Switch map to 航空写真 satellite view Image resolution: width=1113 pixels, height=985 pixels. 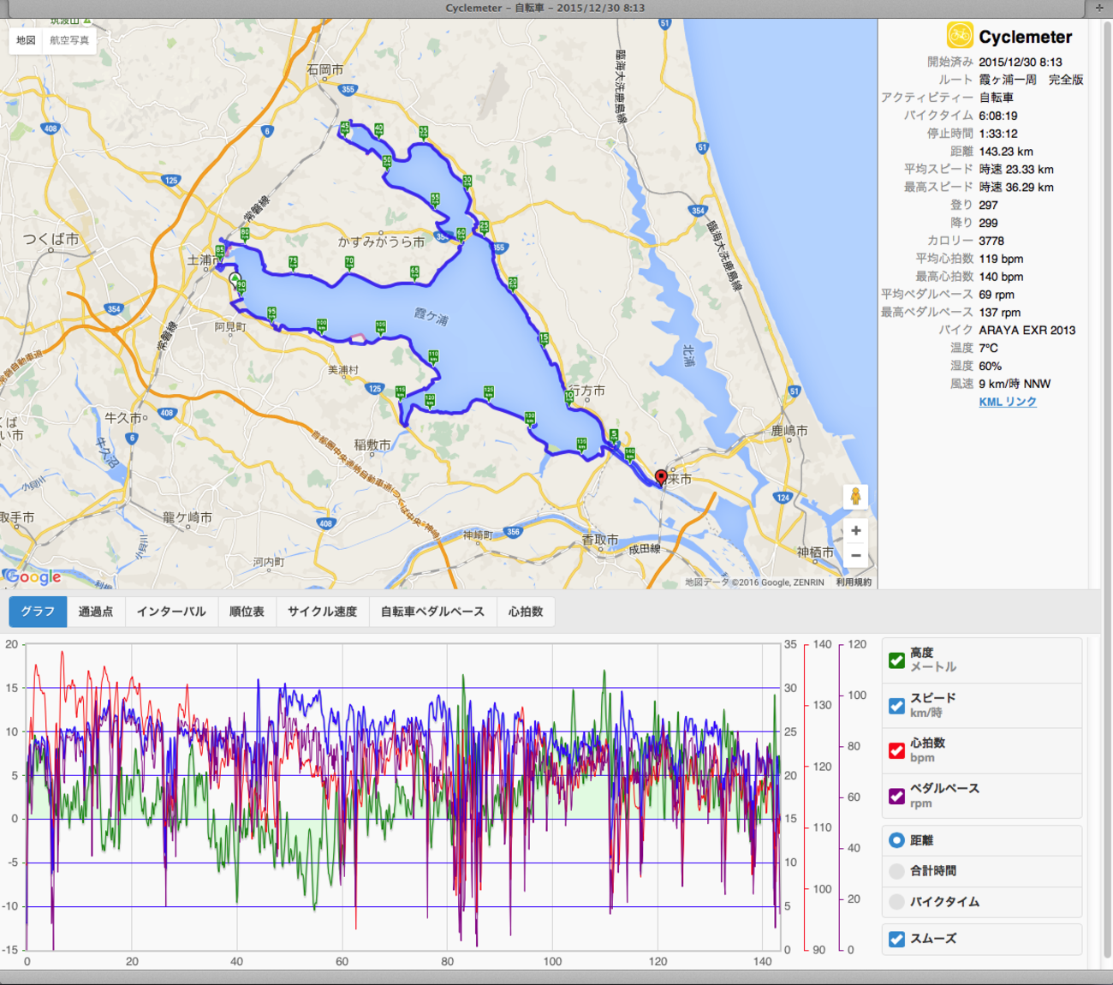[x=69, y=40]
